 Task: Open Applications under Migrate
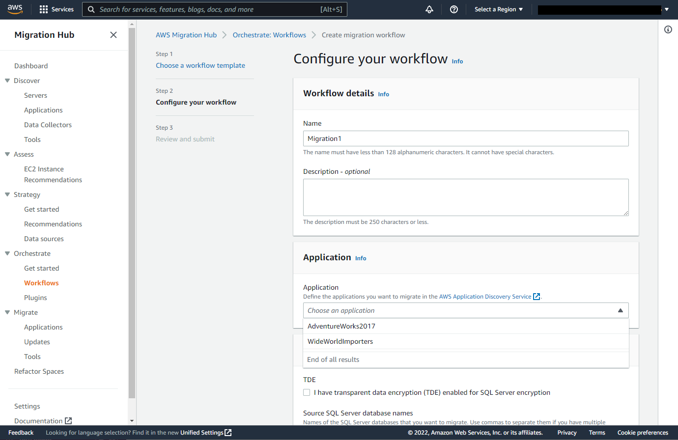click(43, 327)
